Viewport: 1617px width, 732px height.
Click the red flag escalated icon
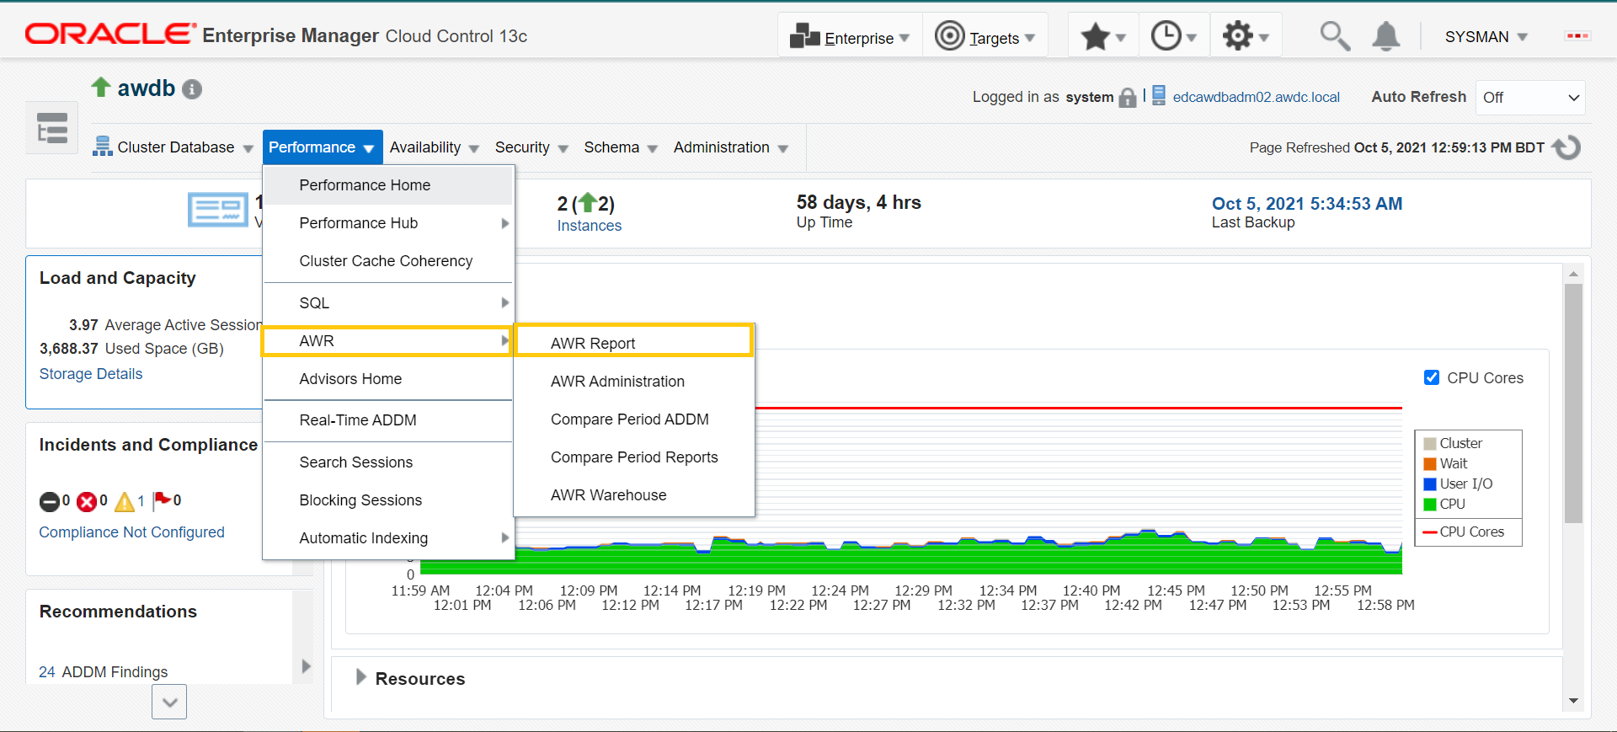[x=162, y=501]
